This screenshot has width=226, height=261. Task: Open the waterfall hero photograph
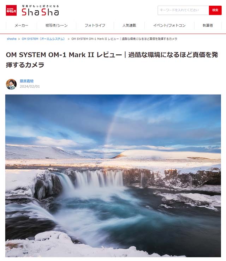[x=113, y=176]
